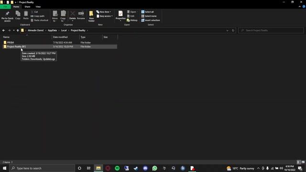This screenshot has height=172, width=306.
Task: Open the Windows Start menu
Action: pyautogui.click(x=4, y=168)
